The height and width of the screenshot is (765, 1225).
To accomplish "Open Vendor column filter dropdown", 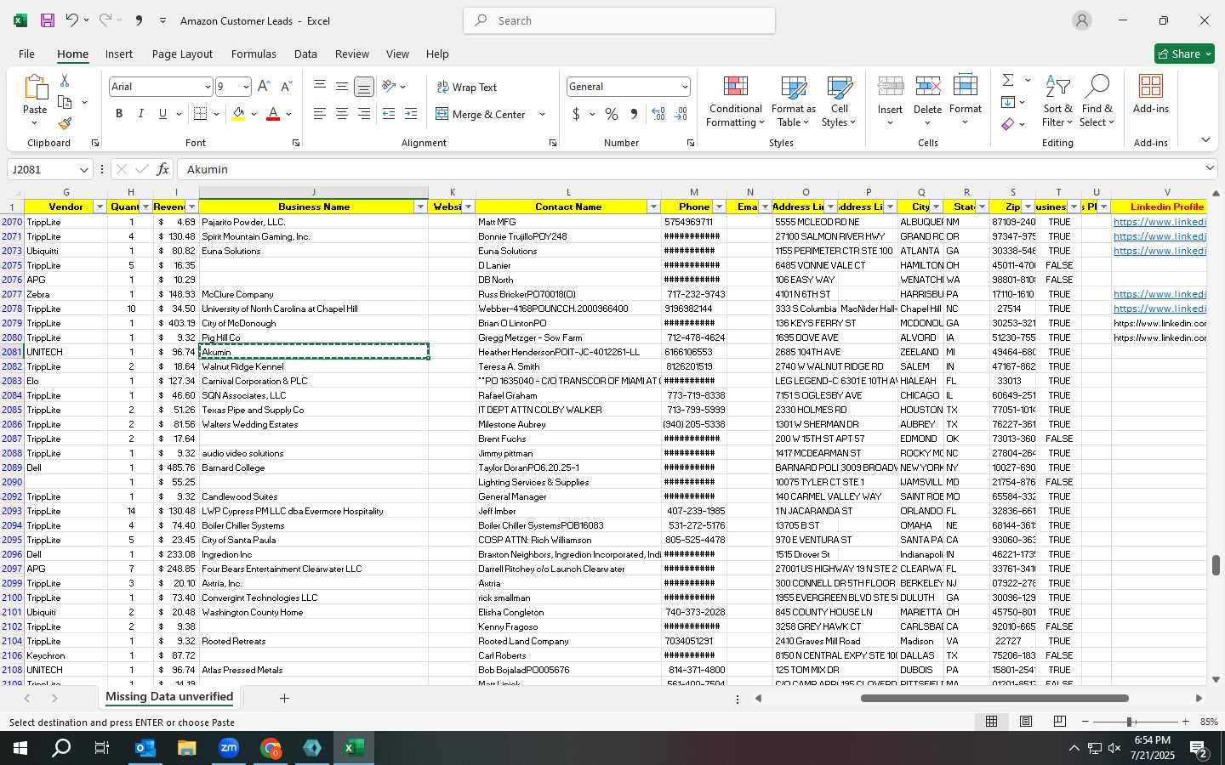I will click(100, 207).
